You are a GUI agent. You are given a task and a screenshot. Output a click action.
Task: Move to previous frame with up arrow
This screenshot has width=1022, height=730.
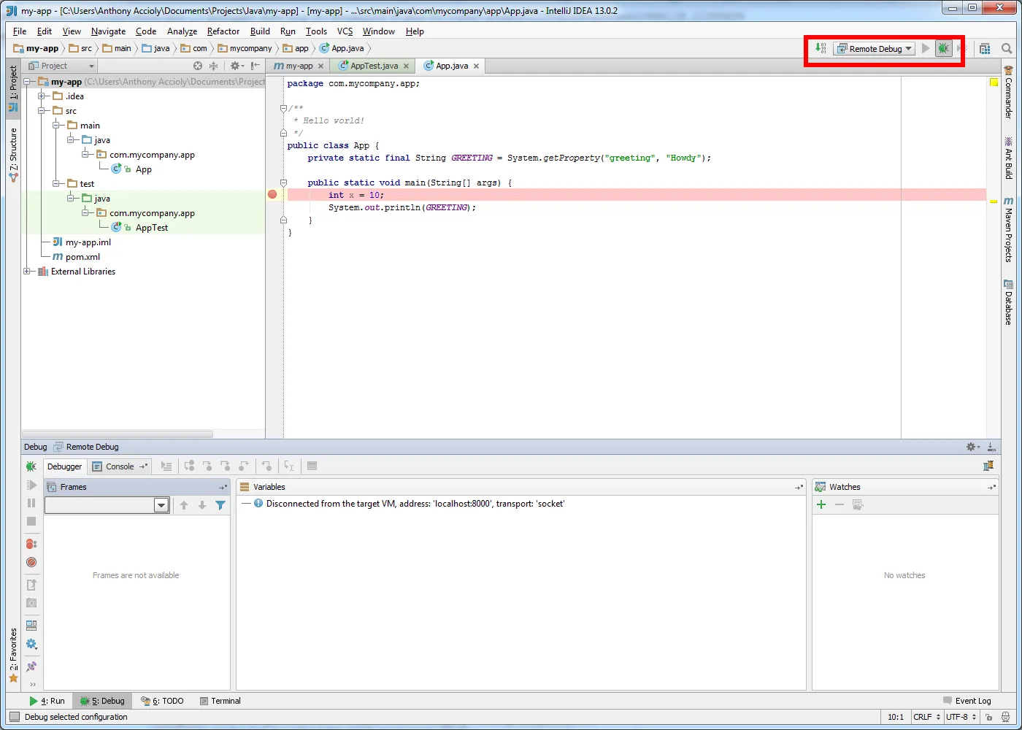pyautogui.click(x=184, y=505)
